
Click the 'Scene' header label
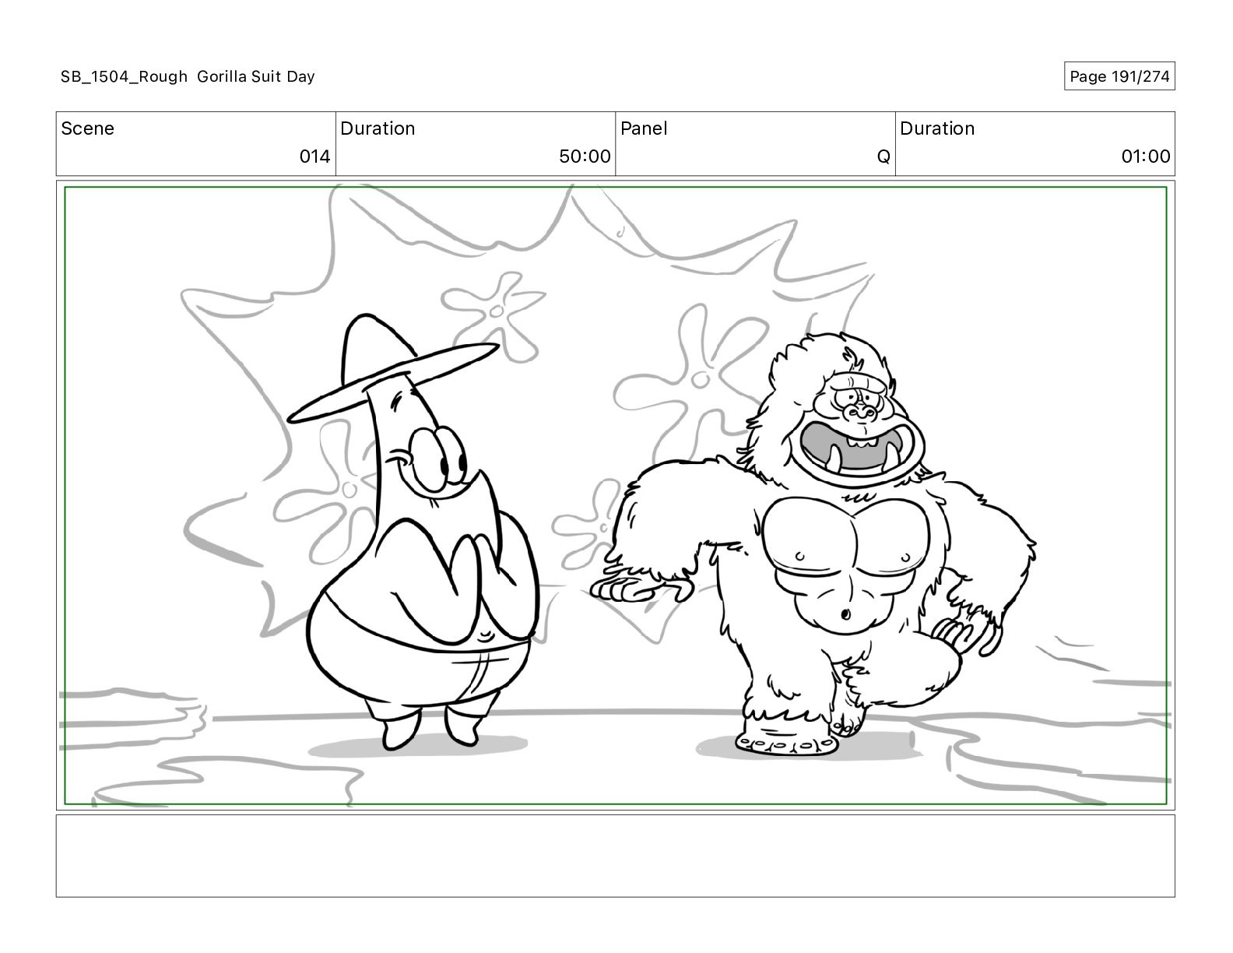tap(87, 128)
